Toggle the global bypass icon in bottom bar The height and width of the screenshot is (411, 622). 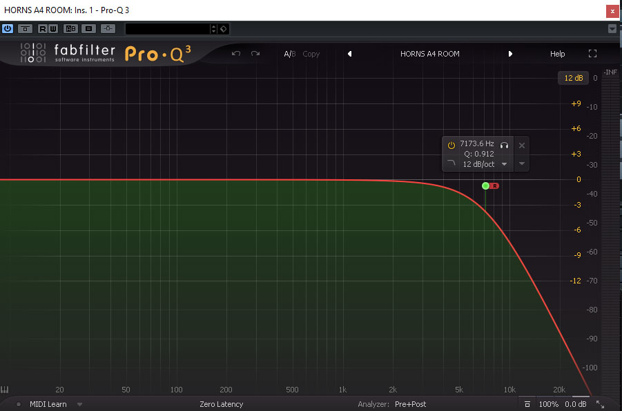(x=527, y=404)
